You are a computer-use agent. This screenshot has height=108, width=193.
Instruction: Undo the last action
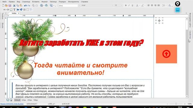(25, 5)
